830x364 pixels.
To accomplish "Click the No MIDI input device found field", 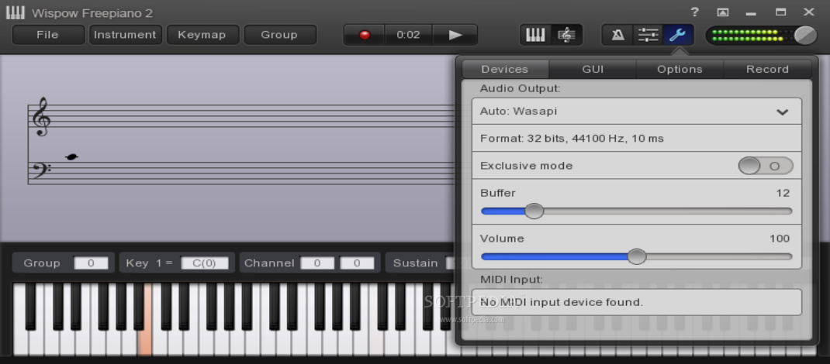I will tap(637, 303).
